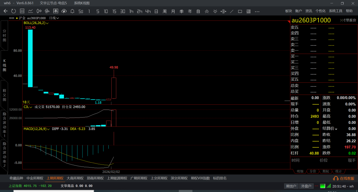The height and width of the screenshot is (192, 358).
Task: Expand the MACD(12,26,9) indicator dropdown
Action: click(48, 129)
